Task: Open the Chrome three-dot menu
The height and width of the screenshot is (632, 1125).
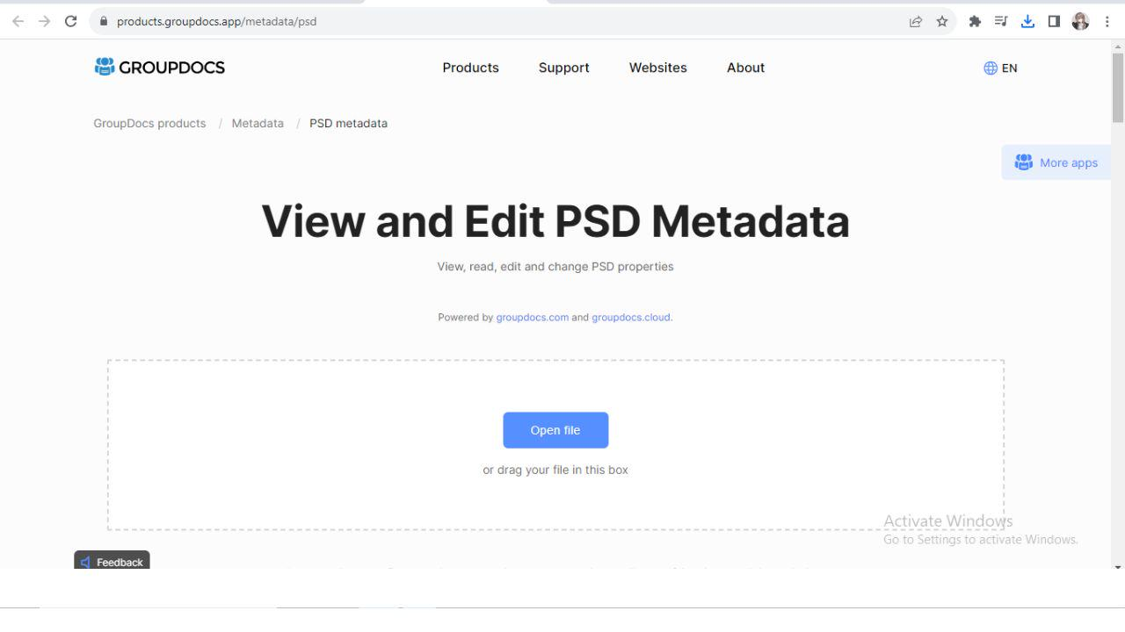Action: [1107, 21]
